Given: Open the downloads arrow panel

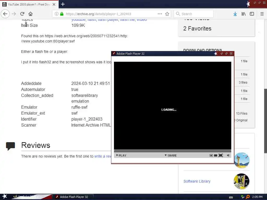Looking at the screenshot, I should point(235,14).
